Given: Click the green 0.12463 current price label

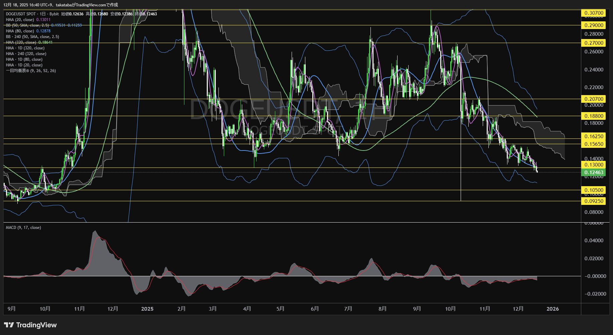Looking at the screenshot, I should pyautogui.click(x=593, y=173).
